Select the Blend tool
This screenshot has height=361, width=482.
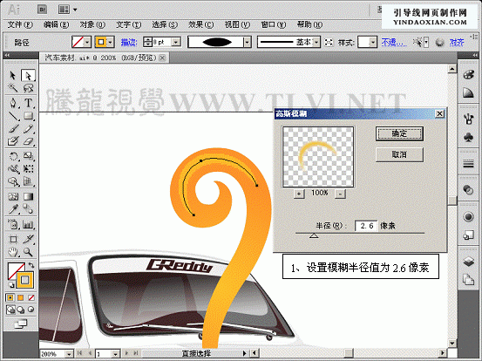pos(28,209)
